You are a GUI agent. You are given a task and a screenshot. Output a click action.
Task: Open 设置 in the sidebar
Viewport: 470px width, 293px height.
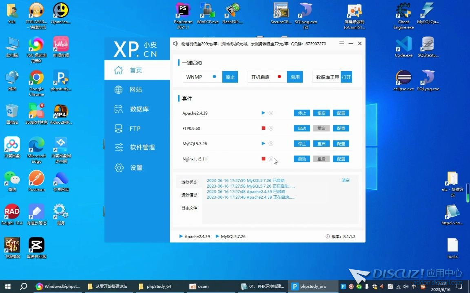click(137, 167)
